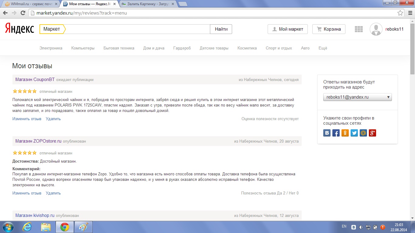
Task: Open Магазин kivishop.ru link
Action: (35, 215)
